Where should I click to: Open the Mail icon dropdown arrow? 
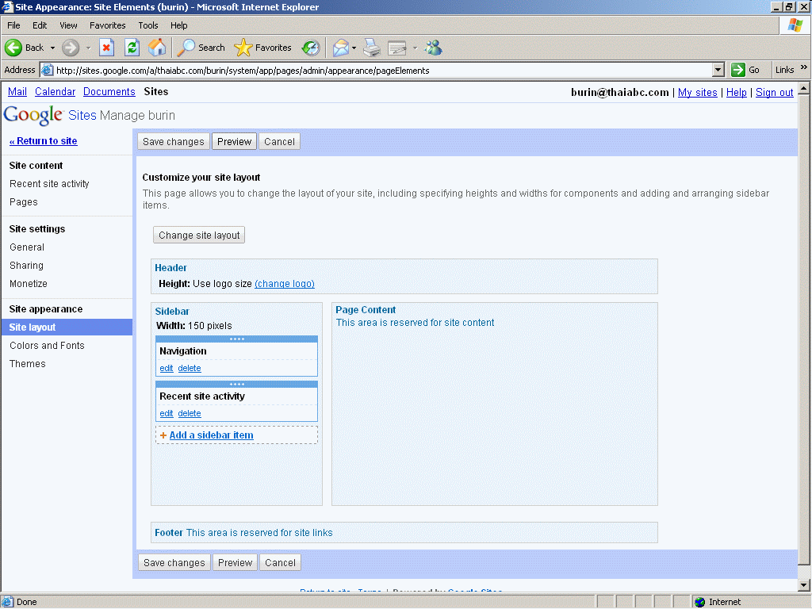[354, 48]
